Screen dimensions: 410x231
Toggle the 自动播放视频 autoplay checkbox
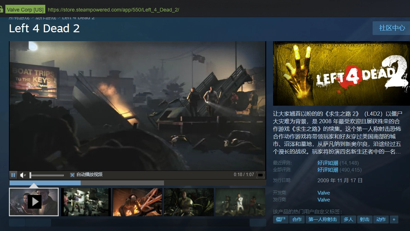(x=72, y=175)
